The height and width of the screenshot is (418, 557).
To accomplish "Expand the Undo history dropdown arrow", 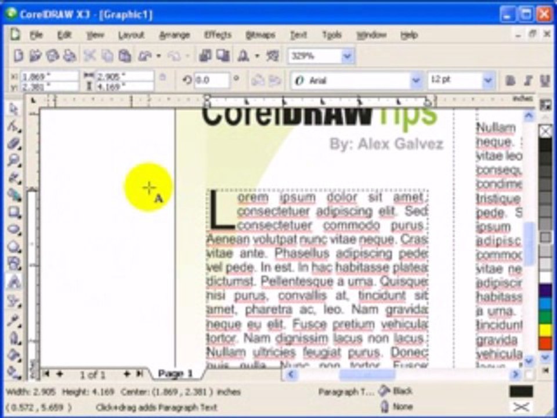I will click(x=159, y=56).
